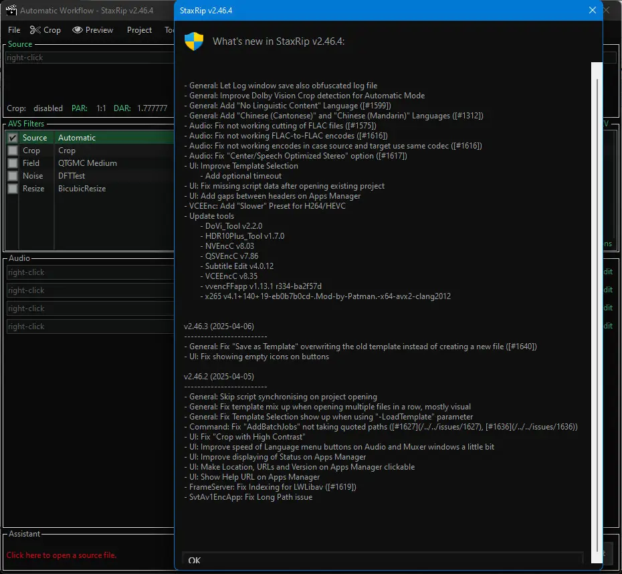Enable the Resize filter checkbox
The image size is (622, 574).
click(13, 189)
